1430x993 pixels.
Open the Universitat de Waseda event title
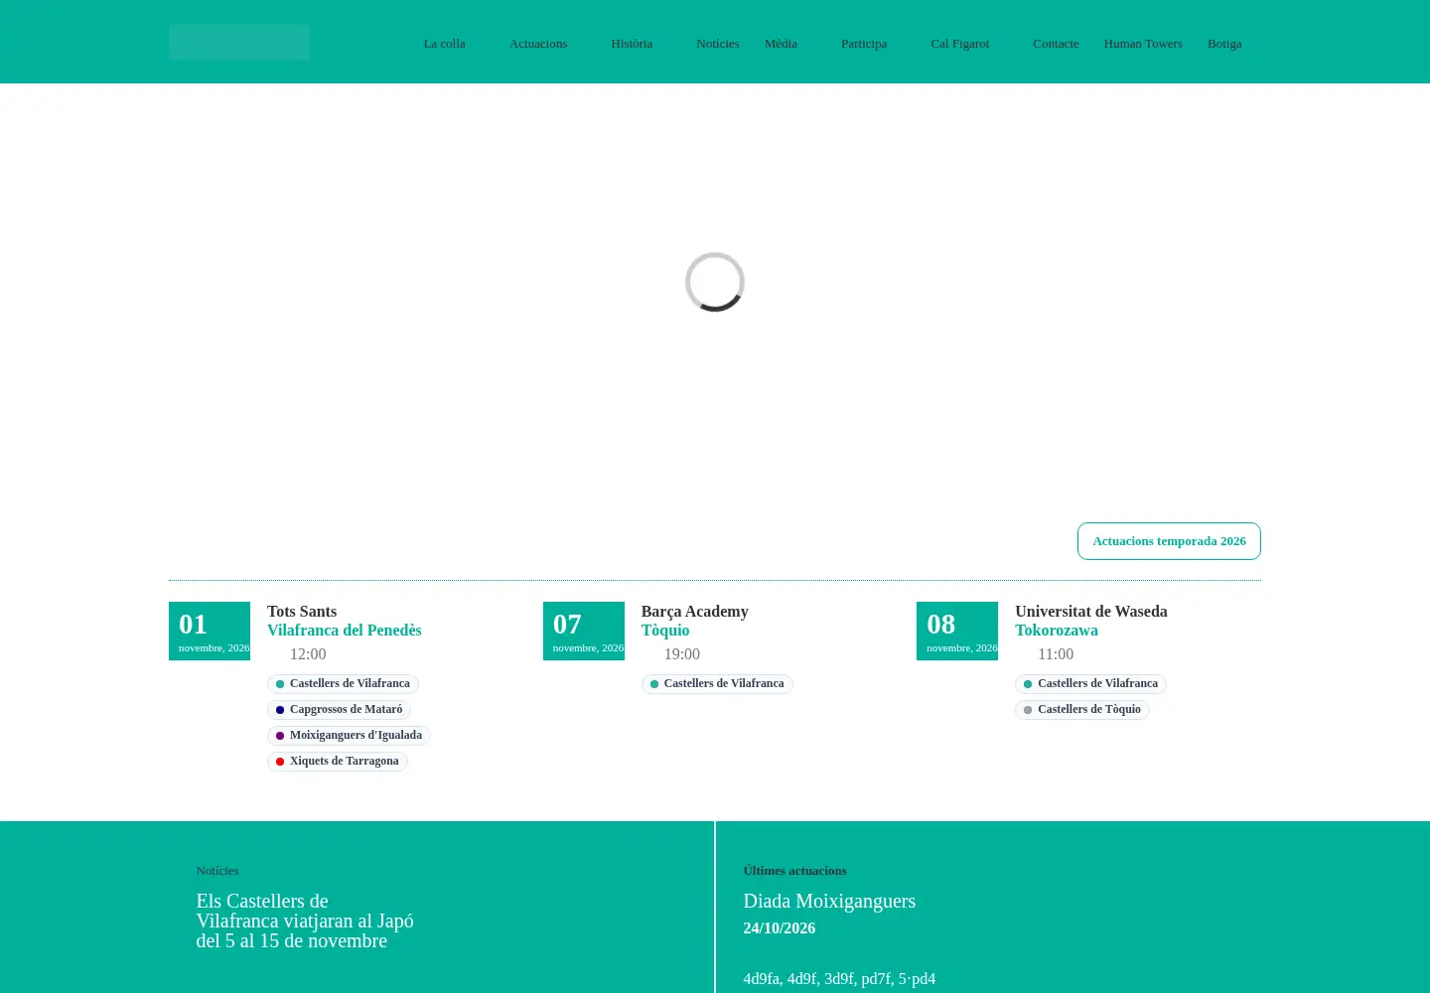pos(1091,612)
